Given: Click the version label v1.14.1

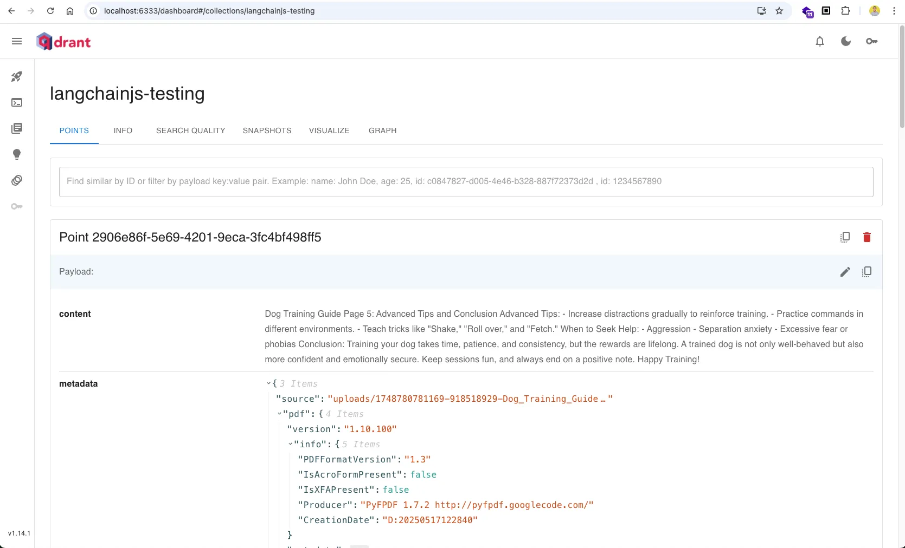Looking at the screenshot, I should [x=19, y=533].
